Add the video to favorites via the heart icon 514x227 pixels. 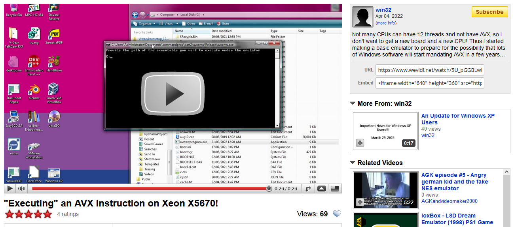pos(337,214)
